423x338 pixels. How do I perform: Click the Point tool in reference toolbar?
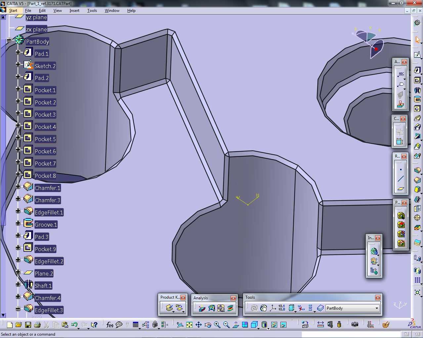click(x=401, y=169)
